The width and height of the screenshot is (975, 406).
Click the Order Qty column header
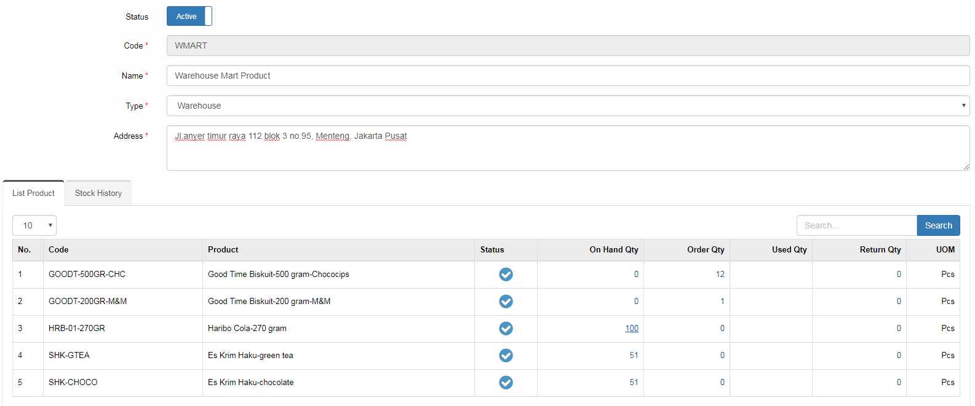(706, 250)
